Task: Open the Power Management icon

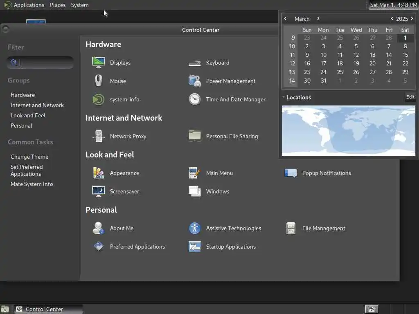Action: coord(194,81)
